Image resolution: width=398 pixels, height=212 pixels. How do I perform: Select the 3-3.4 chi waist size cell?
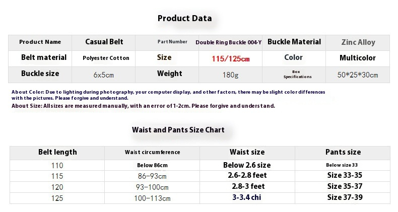tap(247, 197)
